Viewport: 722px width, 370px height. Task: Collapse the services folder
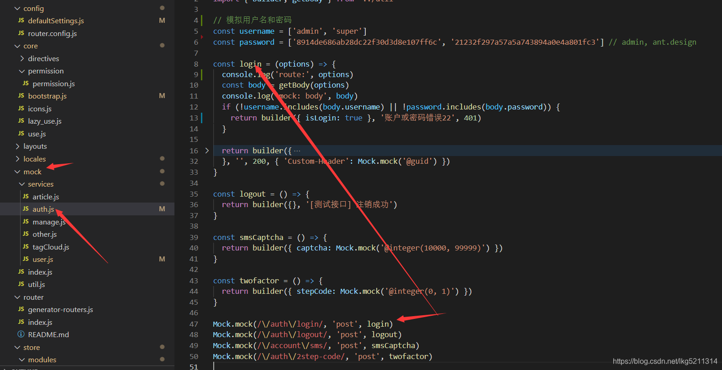(22, 184)
